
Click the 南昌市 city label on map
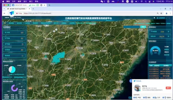coord(80,48)
